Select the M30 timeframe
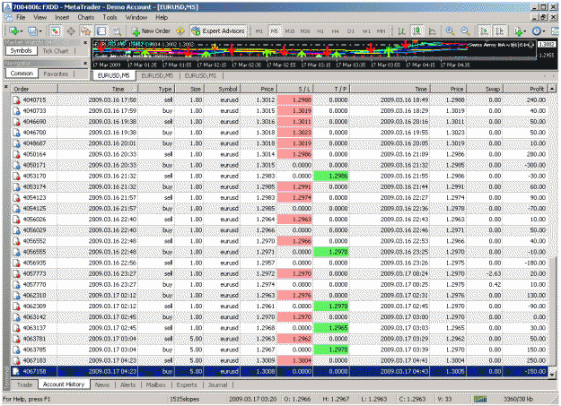Screen dimensions: 561x406 coord(305,31)
